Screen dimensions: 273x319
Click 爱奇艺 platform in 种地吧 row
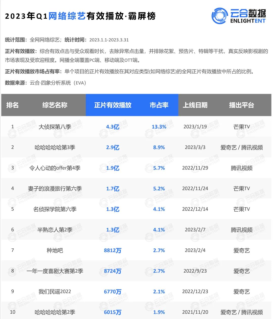click(241, 250)
